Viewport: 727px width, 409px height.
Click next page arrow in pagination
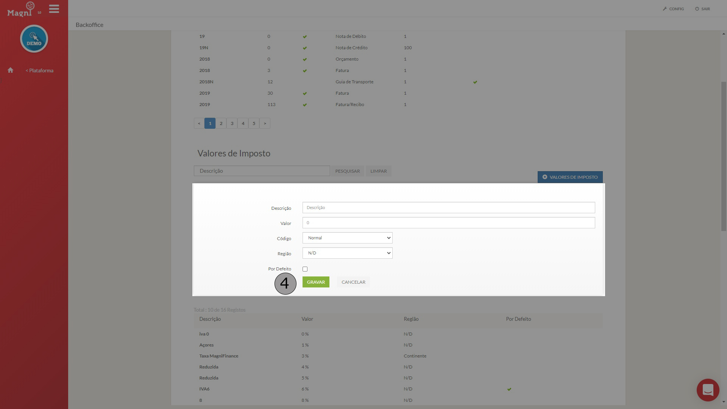point(265,123)
